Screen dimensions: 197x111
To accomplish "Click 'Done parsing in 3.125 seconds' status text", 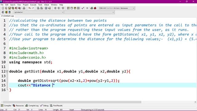I will 93,110.
